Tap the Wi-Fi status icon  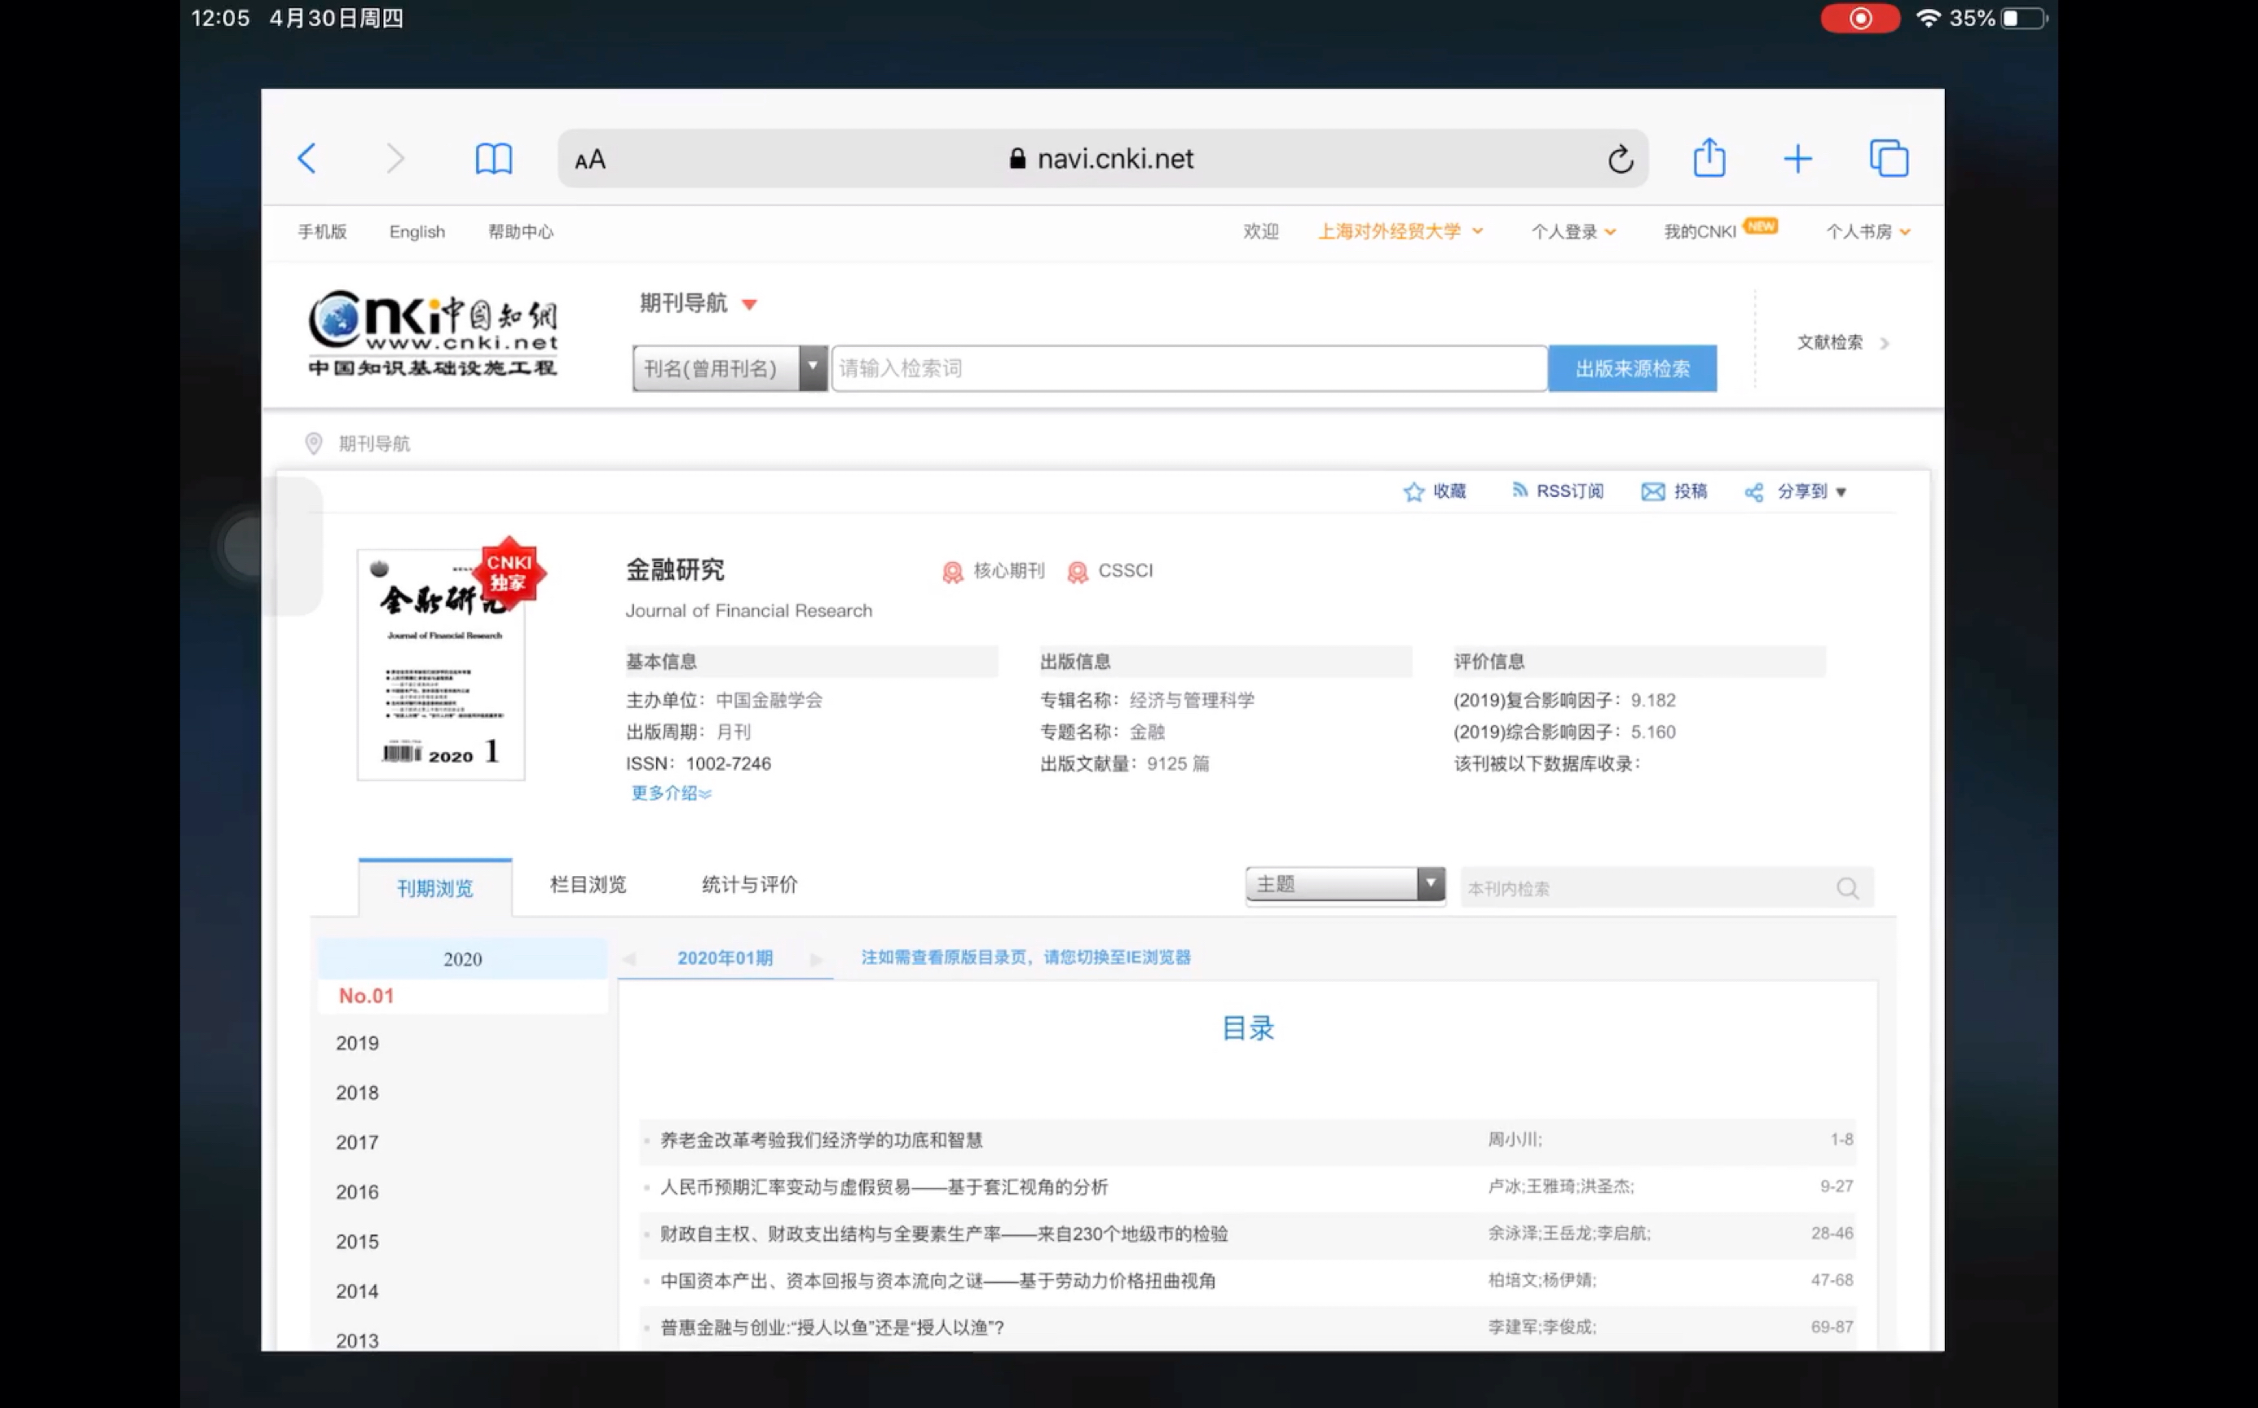coord(1927,18)
